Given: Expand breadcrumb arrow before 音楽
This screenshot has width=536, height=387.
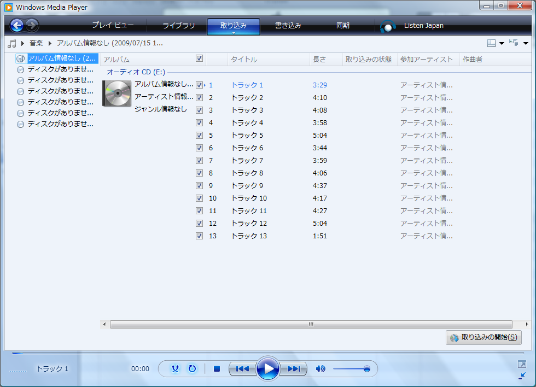Looking at the screenshot, I should pyautogui.click(x=22, y=43).
